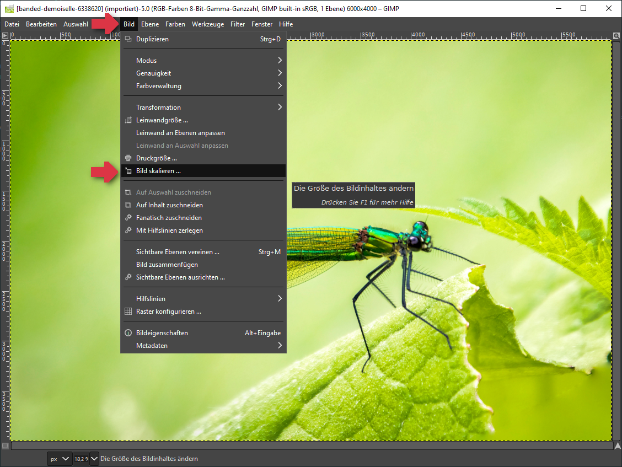Open the zoom percentage dropdown arrow
Viewport: 622px width, 467px height.
94,459
